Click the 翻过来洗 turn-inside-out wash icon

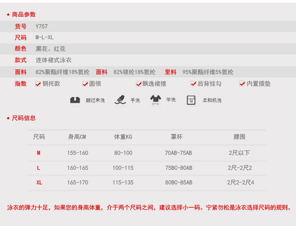(75, 100)
